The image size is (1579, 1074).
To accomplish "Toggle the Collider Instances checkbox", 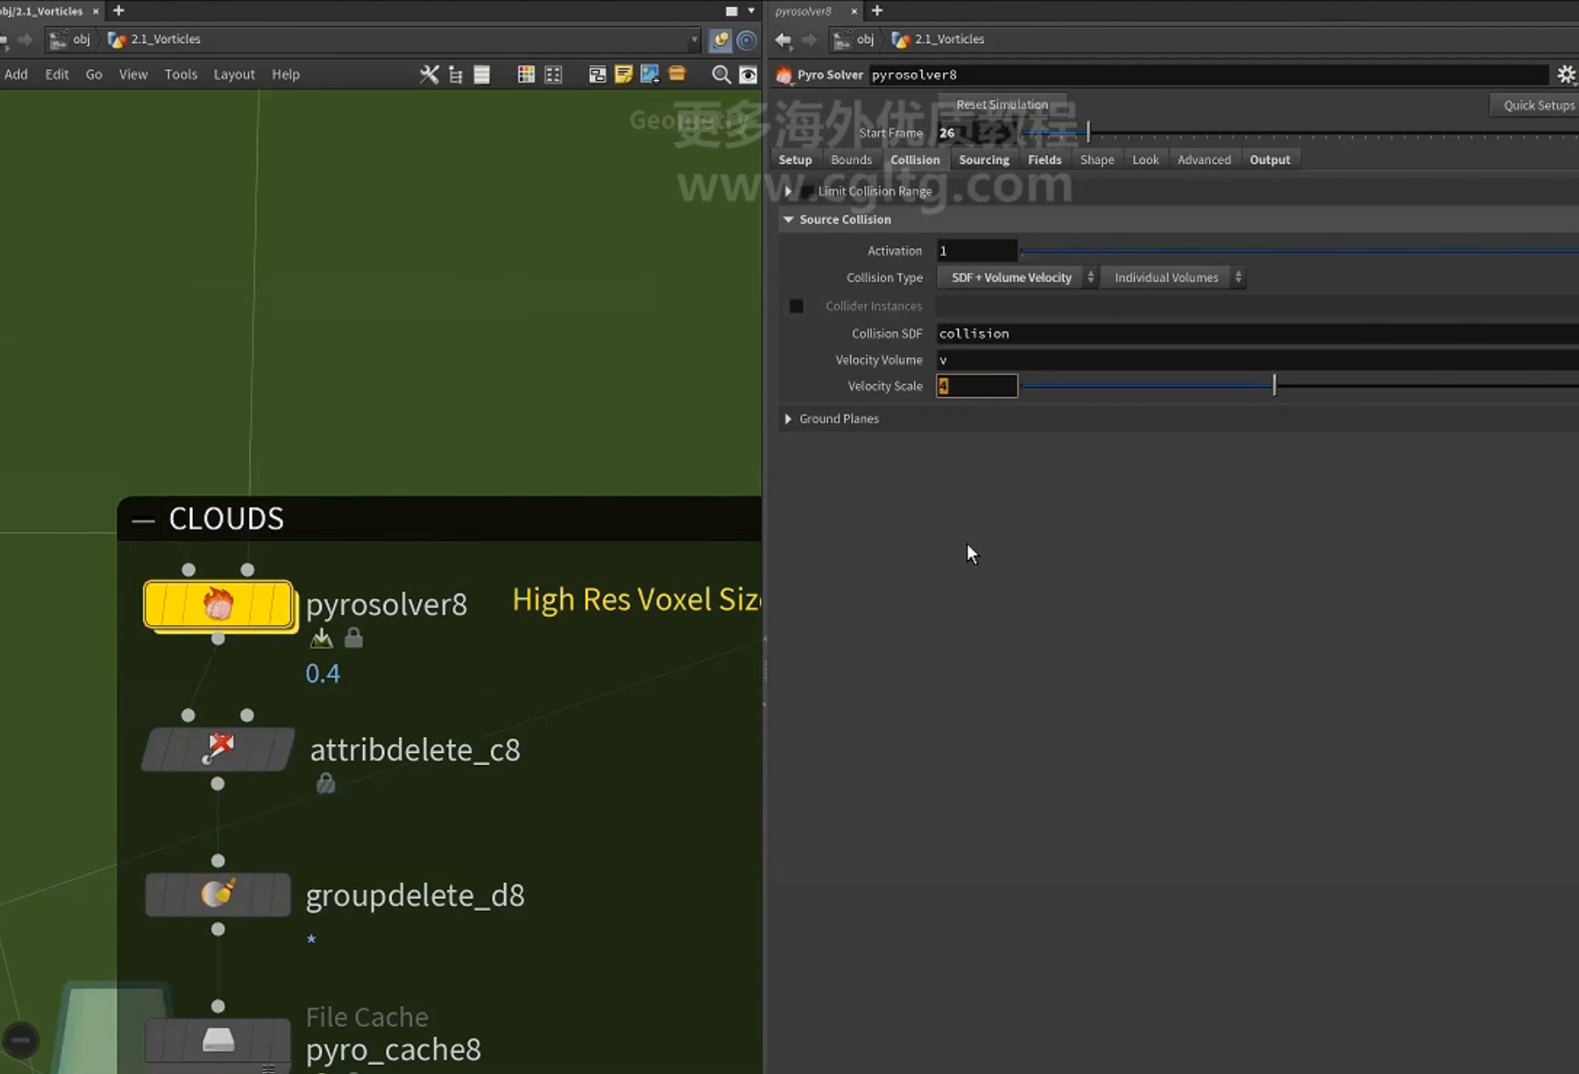I will (x=797, y=306).
